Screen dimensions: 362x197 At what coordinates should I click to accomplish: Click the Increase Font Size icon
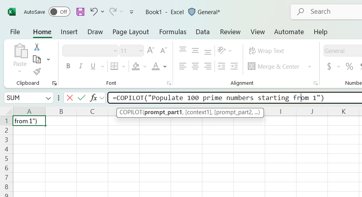coord(151,51)
